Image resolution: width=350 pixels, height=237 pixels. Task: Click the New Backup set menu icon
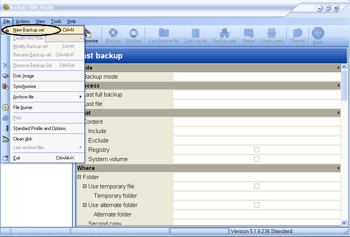click(6, 30)
